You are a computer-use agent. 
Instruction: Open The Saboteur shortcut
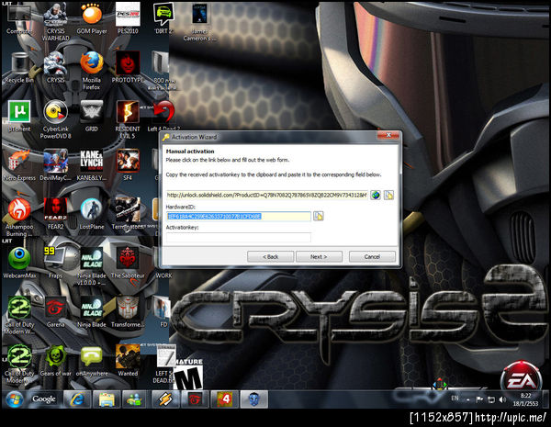[128, 263]
